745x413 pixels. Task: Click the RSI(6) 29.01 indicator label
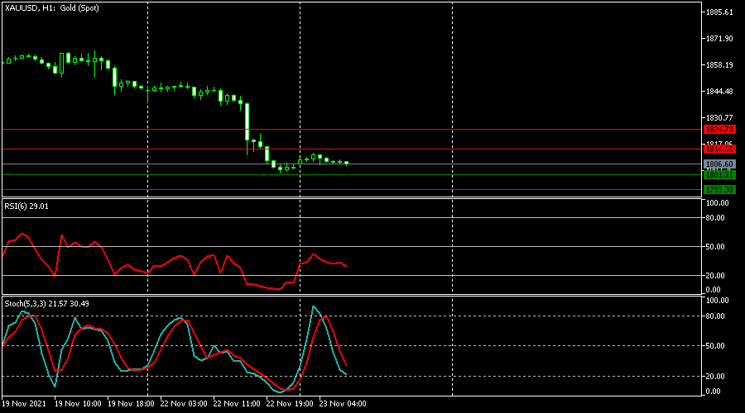pos(26,206)
